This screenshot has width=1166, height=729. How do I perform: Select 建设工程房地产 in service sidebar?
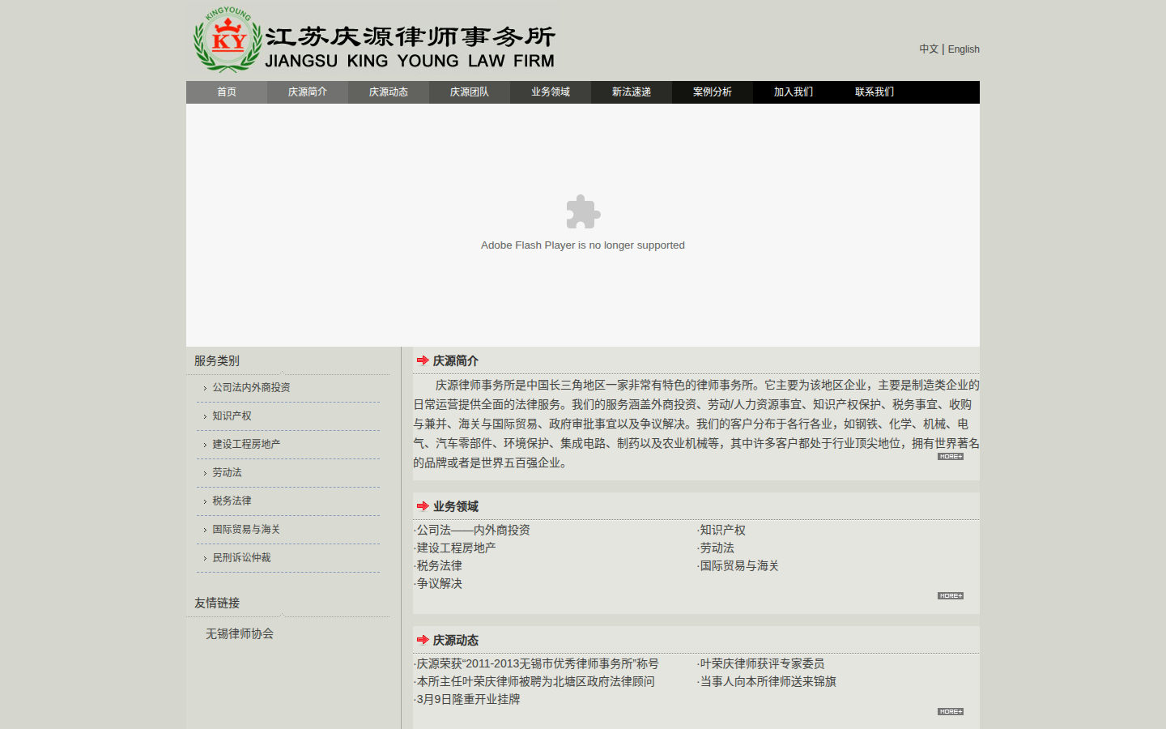tap(246, 445)
